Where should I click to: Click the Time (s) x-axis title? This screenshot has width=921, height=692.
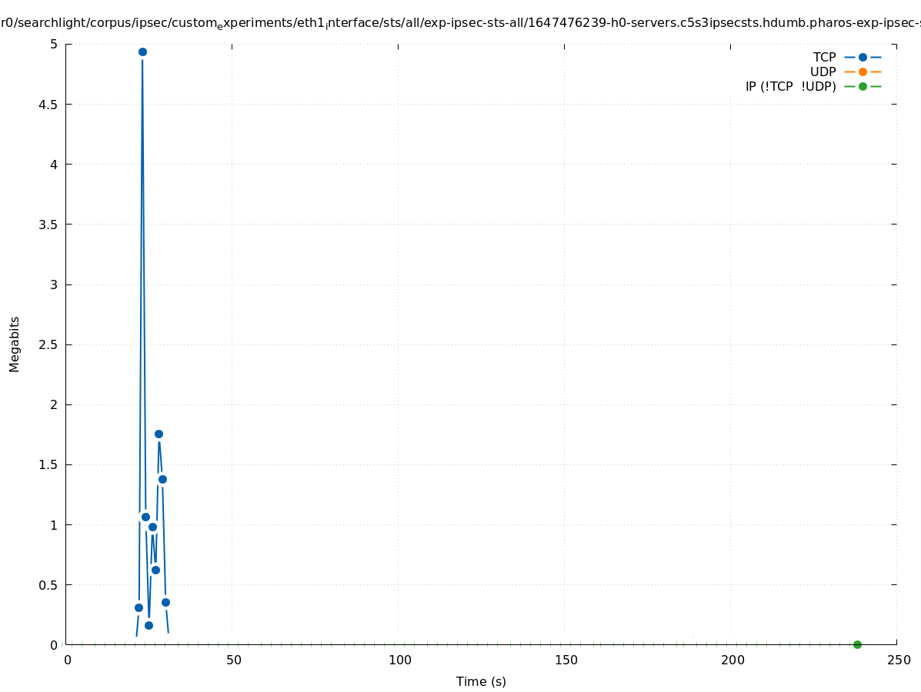[x=481, y=681]
